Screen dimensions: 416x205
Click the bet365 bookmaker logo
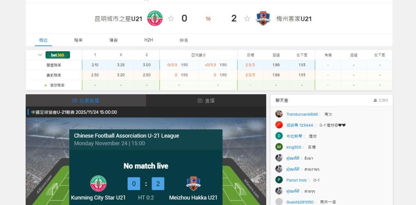(x=57, y=55)
